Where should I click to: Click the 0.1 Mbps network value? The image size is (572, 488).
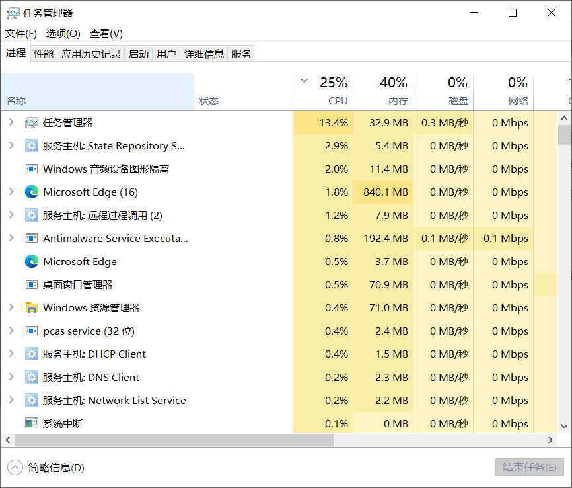(x=505, y=239)
